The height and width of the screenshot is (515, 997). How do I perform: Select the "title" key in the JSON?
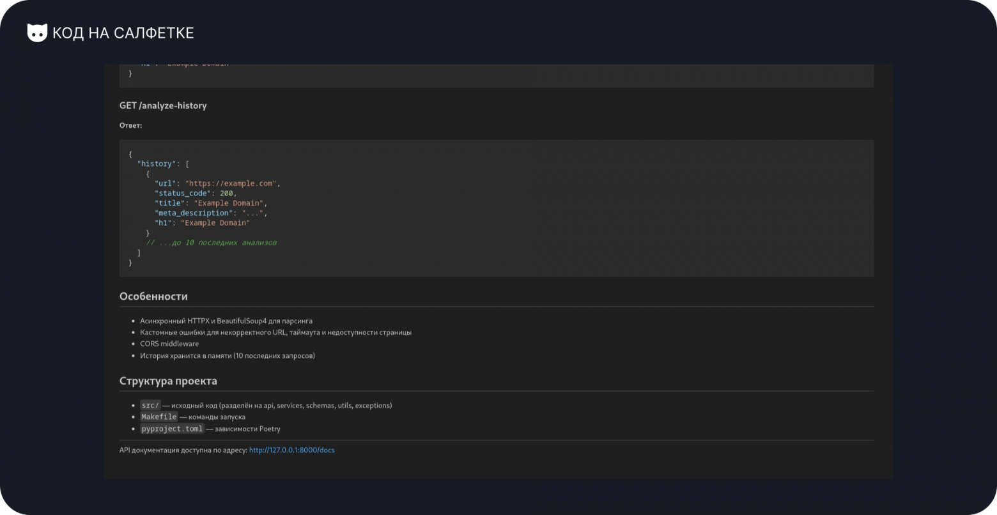pos(170,203)
